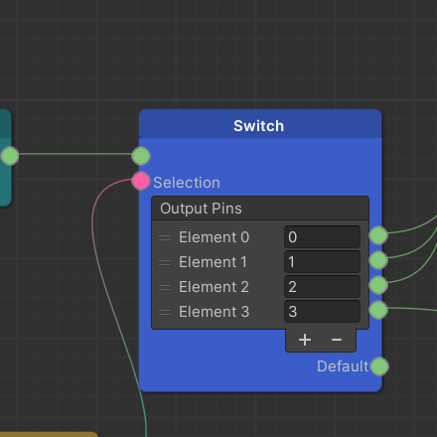Grab the Element 0 reorder handle

[x=165, y=237]
